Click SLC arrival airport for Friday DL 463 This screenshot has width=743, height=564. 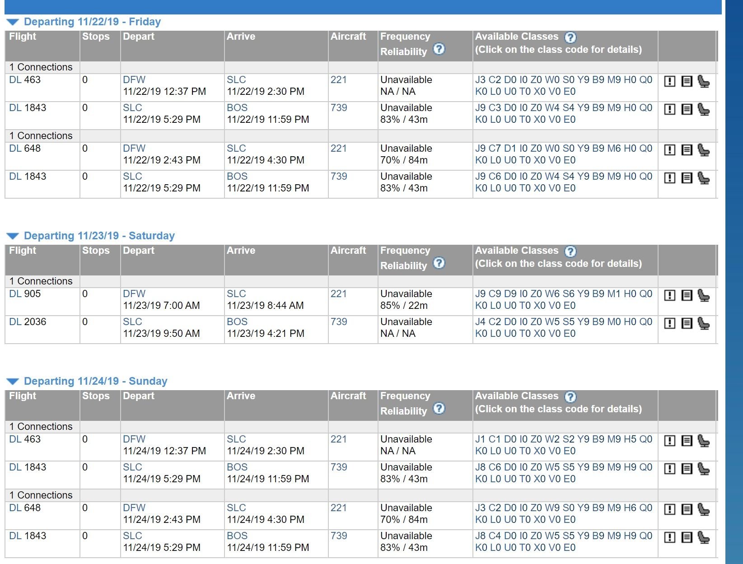pyautogui.click(x=236, y=80)
